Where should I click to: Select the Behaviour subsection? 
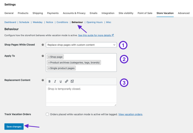[77, 22]
